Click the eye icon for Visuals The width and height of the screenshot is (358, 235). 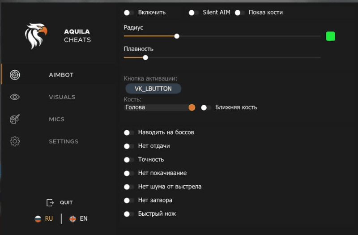click(x=15, y=97)
